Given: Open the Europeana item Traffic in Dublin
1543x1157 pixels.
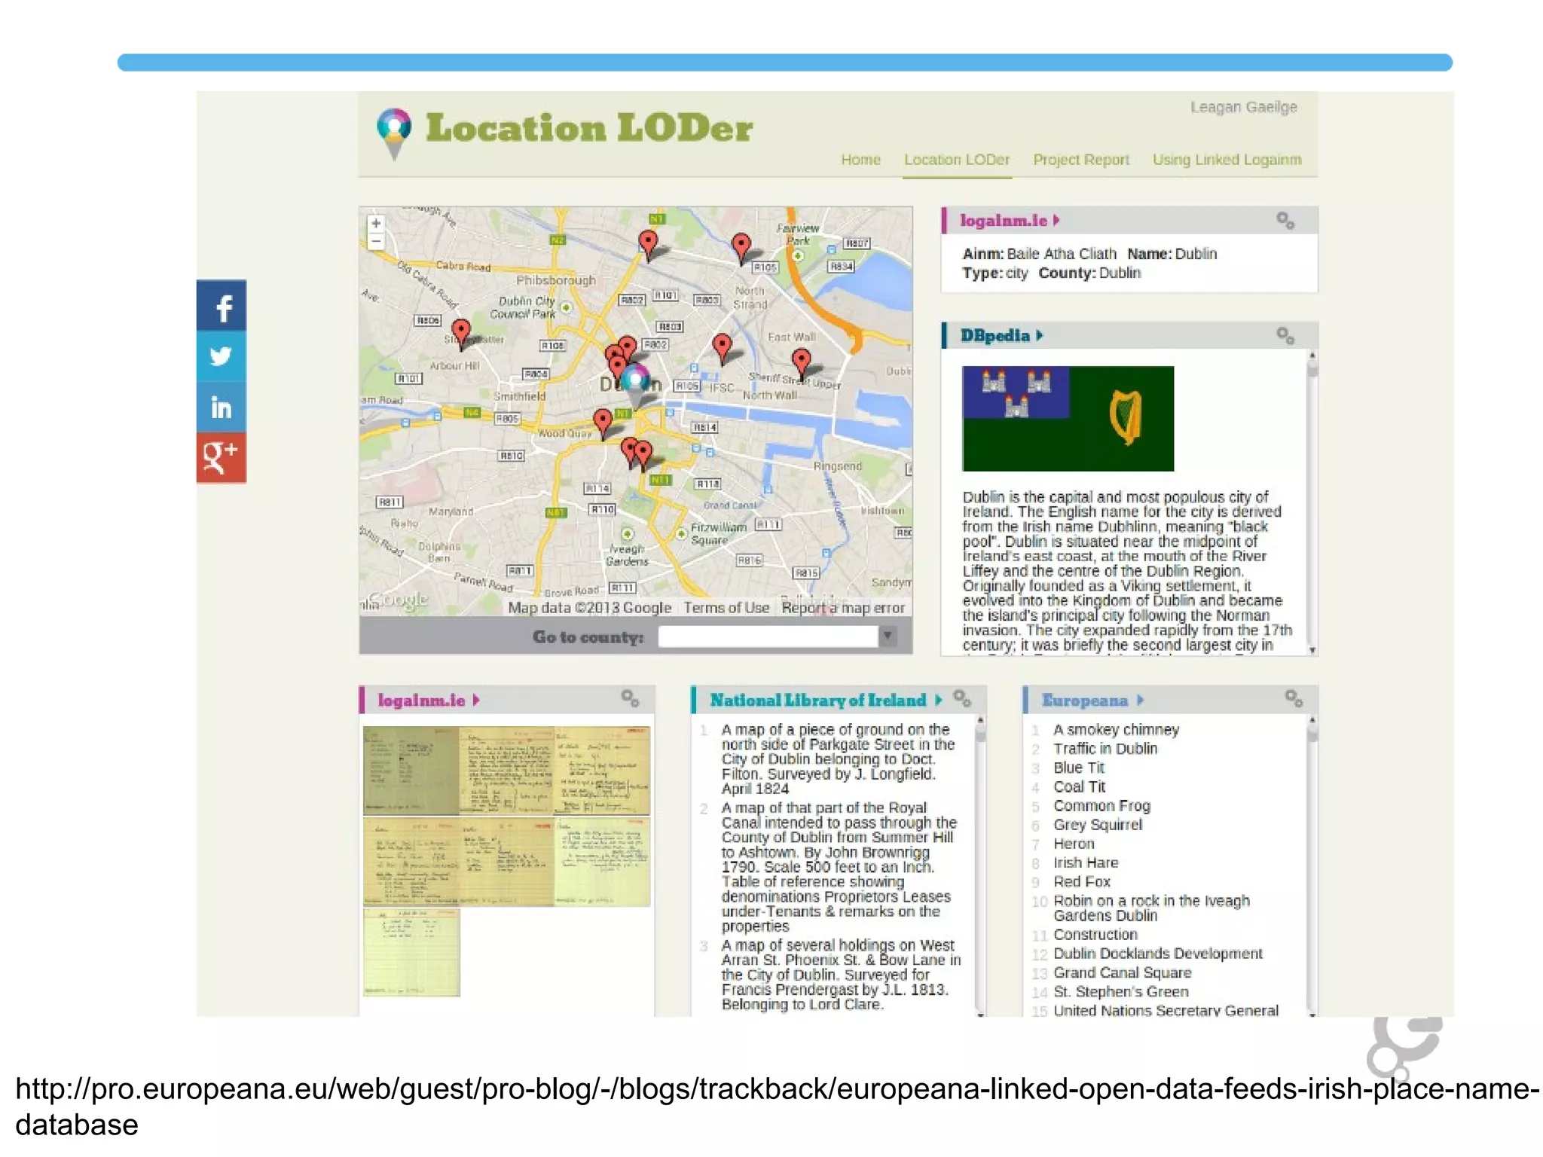Looking at the screenshot, I should coord(1105,748).
